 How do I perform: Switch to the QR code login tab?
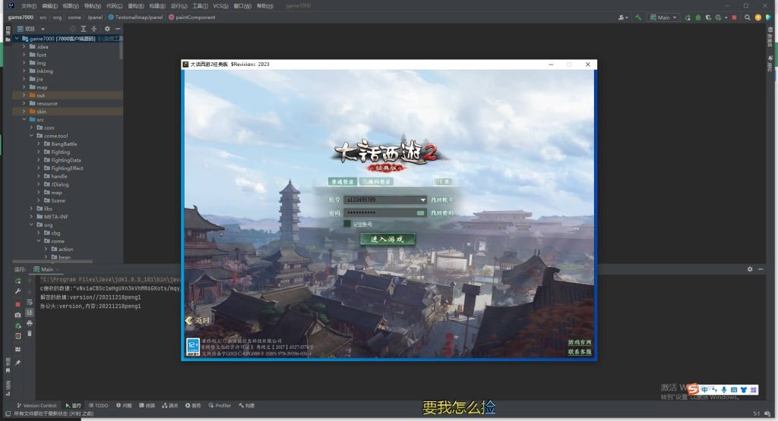click(x=376, y=182)
